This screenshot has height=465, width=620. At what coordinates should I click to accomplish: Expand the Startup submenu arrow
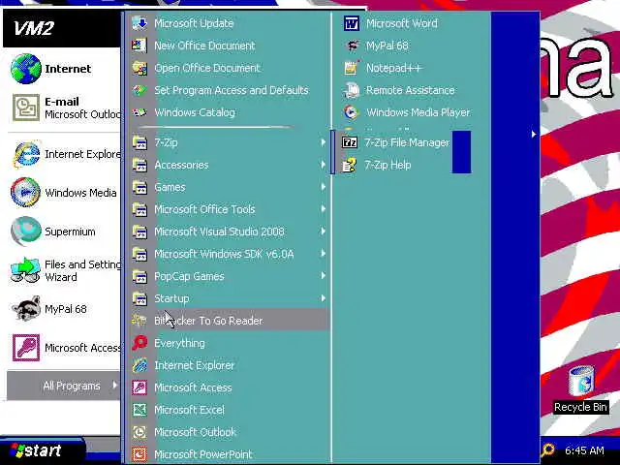coord(323,298)
